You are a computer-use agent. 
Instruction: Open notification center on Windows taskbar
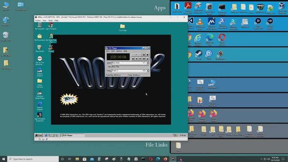[283, 159]
